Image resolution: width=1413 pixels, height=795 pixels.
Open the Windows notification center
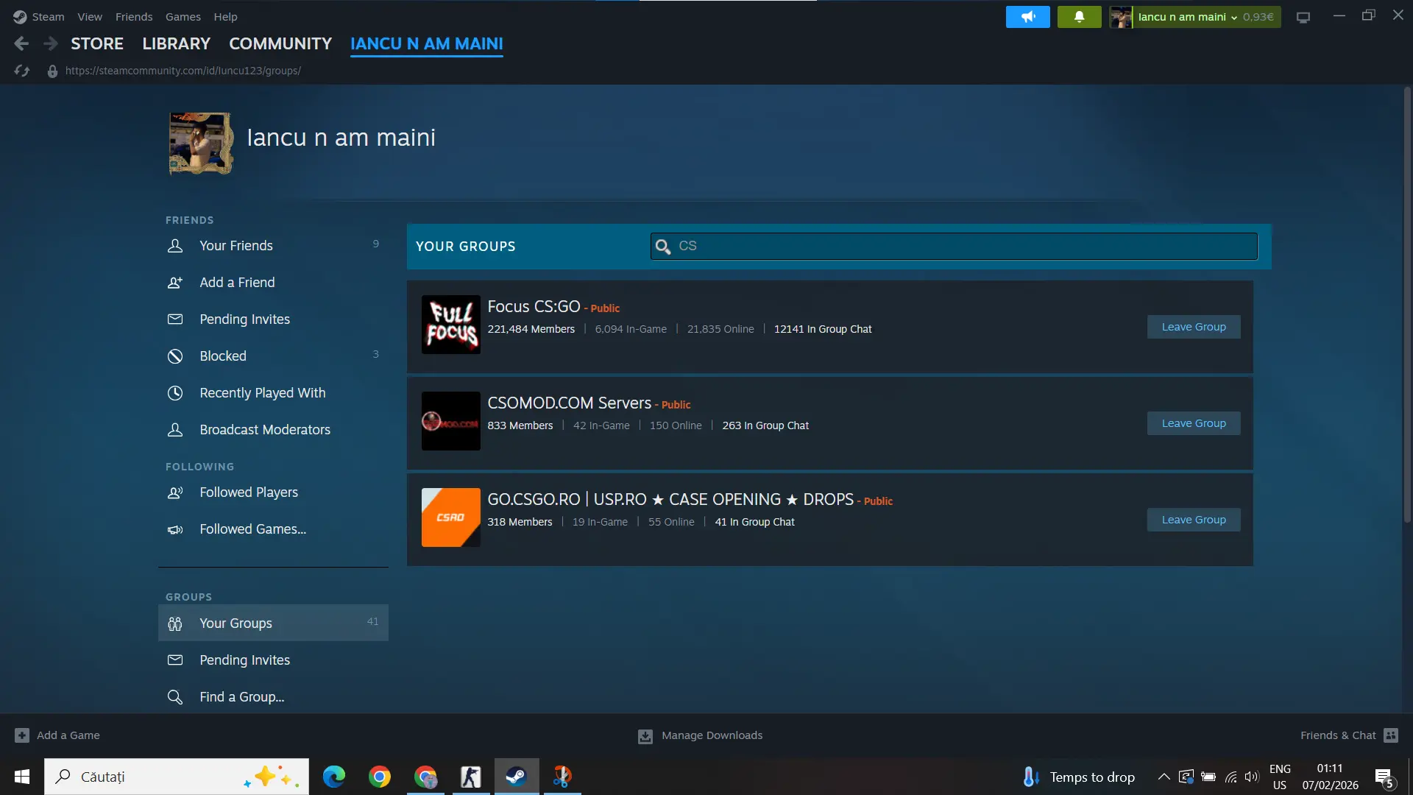[x=1384, y=777]
